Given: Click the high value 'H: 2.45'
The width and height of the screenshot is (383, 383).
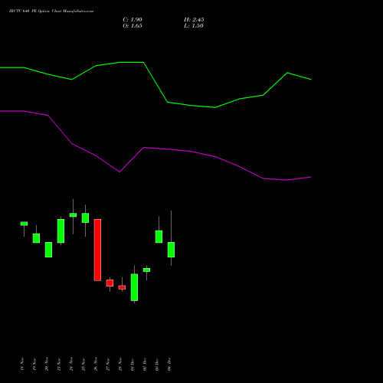Looking at the screenshot, I should [x=194, y=20].
